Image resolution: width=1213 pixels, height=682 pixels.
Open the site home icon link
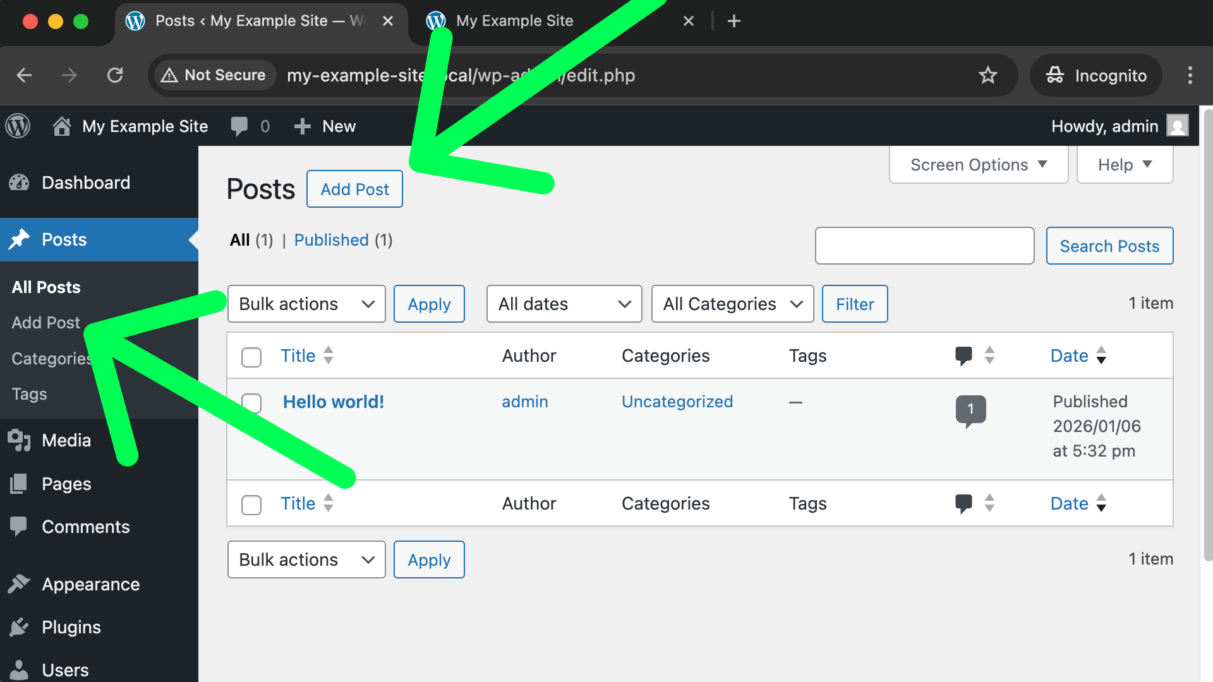tap(61, 126)
